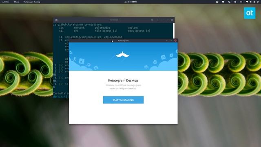261x147 pixels.
Task: Open the volume speaker tray icon
Action: tap(250, 2)
